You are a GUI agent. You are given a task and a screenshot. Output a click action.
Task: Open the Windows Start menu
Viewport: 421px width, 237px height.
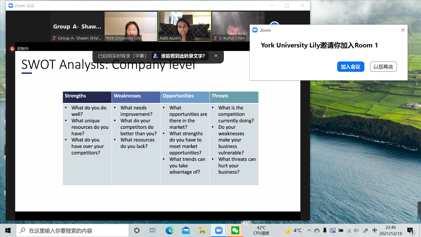coord(8,230)
